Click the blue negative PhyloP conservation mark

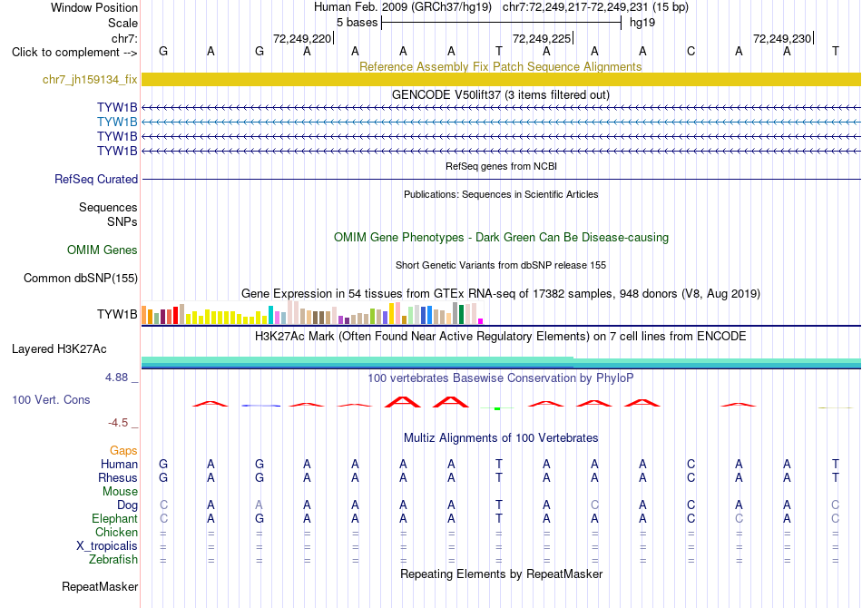tap(261, 406)
